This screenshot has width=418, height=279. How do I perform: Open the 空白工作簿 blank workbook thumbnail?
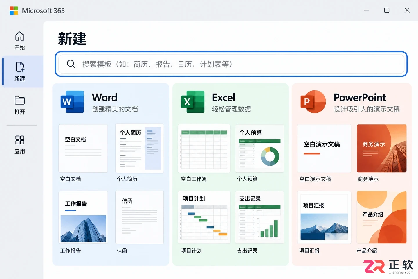[x=204, y=149]
